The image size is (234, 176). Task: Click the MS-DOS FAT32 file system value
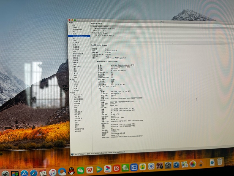(x=116, y=93)
